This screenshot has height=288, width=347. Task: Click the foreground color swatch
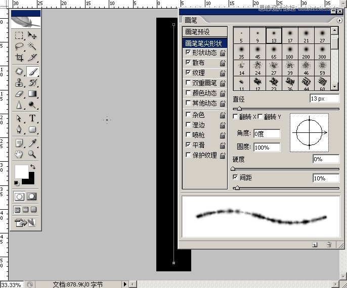click(x=22, y=171)
